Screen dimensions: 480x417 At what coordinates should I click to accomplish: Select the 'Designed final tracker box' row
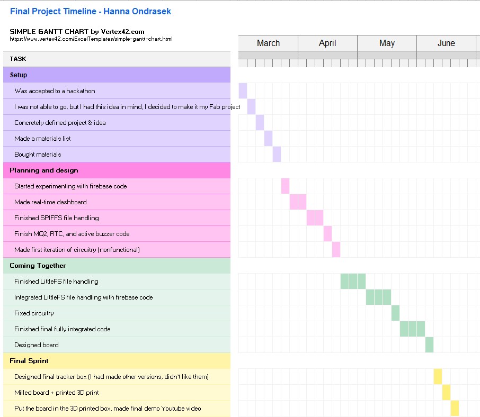pos(117,377)
